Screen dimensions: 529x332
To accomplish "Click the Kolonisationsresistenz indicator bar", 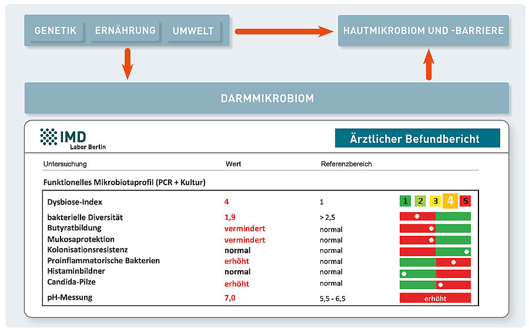I will pos(435,251).
